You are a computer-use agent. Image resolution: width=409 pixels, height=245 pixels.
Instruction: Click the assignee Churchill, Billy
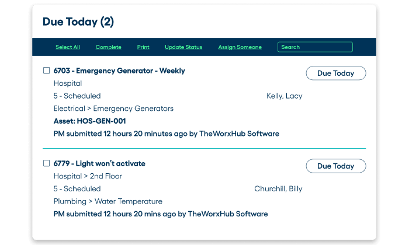278,189
